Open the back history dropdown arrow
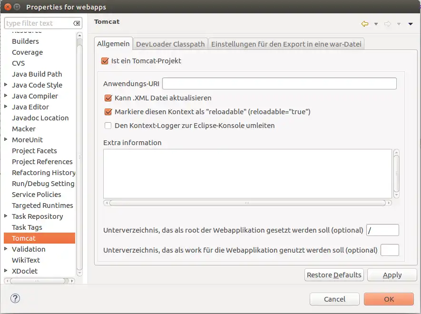The width and height of the screenshot is (421, 314). [x=376, y=24]
